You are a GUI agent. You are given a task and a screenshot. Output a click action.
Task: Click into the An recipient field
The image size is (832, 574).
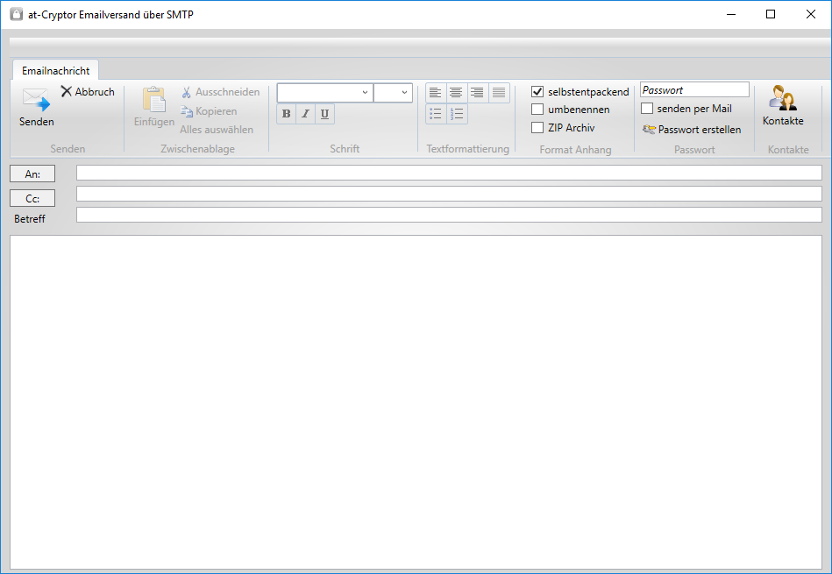[449, 173]
